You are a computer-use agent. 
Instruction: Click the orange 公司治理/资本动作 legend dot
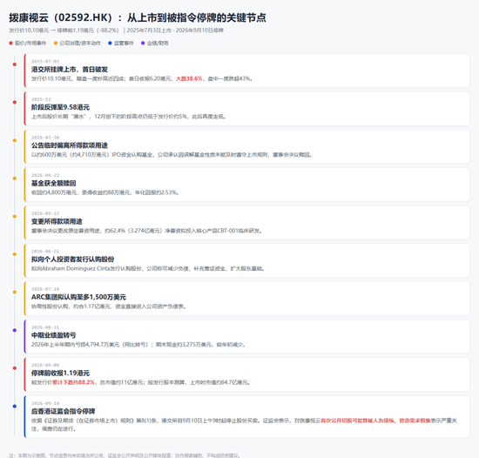(x=56, y=43)
